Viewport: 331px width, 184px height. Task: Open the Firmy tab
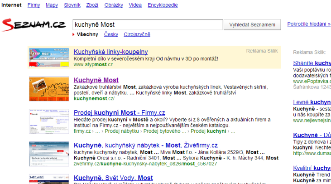pyautogui.click(x=34, y=5)
